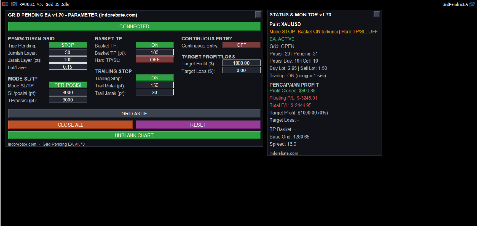
Task: Click the Posisi: 29 | Pending: 31 text
Action: click(x=294, y=54)
